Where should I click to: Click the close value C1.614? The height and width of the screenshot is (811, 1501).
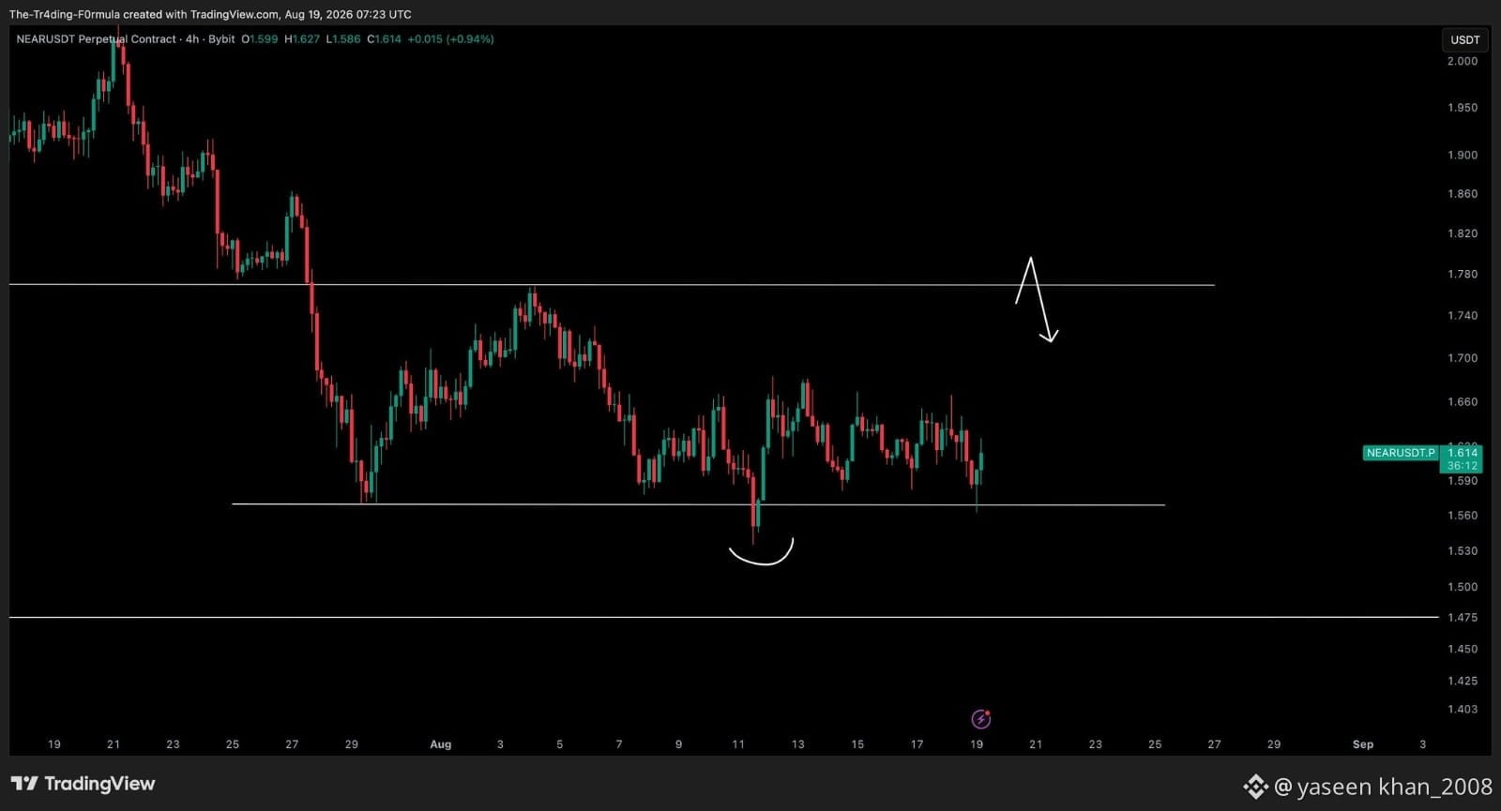pyautogui.click(x=384, y=39)
